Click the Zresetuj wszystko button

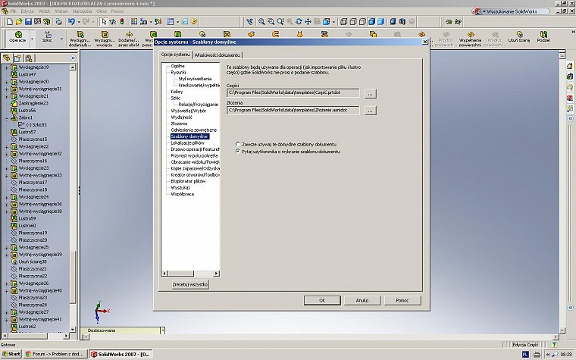pyautogui.click(x=190, y=284)
